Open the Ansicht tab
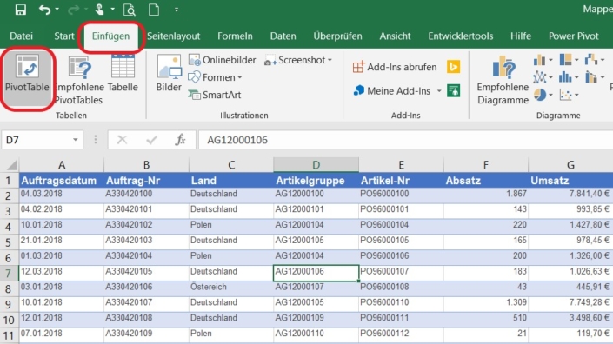The image size is (613, 344). click(x=395, y=36)
